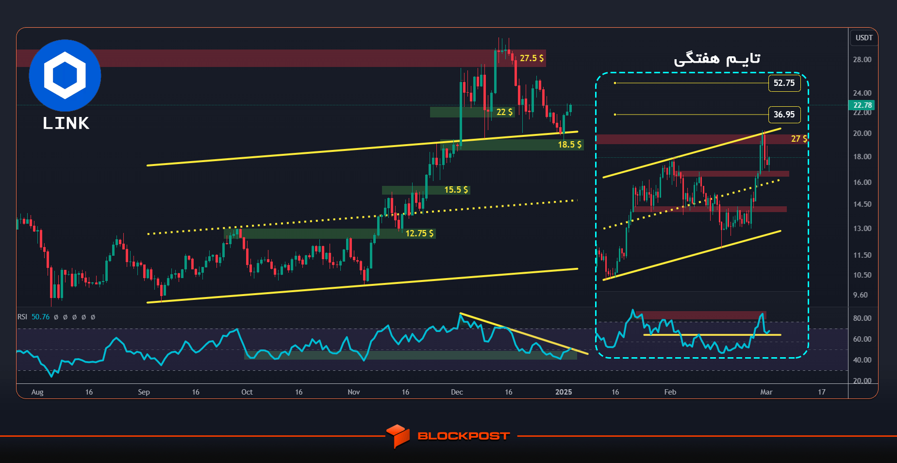Viewport: 897px width, 463px height.
Task: Click 10.50 on the price scale
Action: [863, 275]
